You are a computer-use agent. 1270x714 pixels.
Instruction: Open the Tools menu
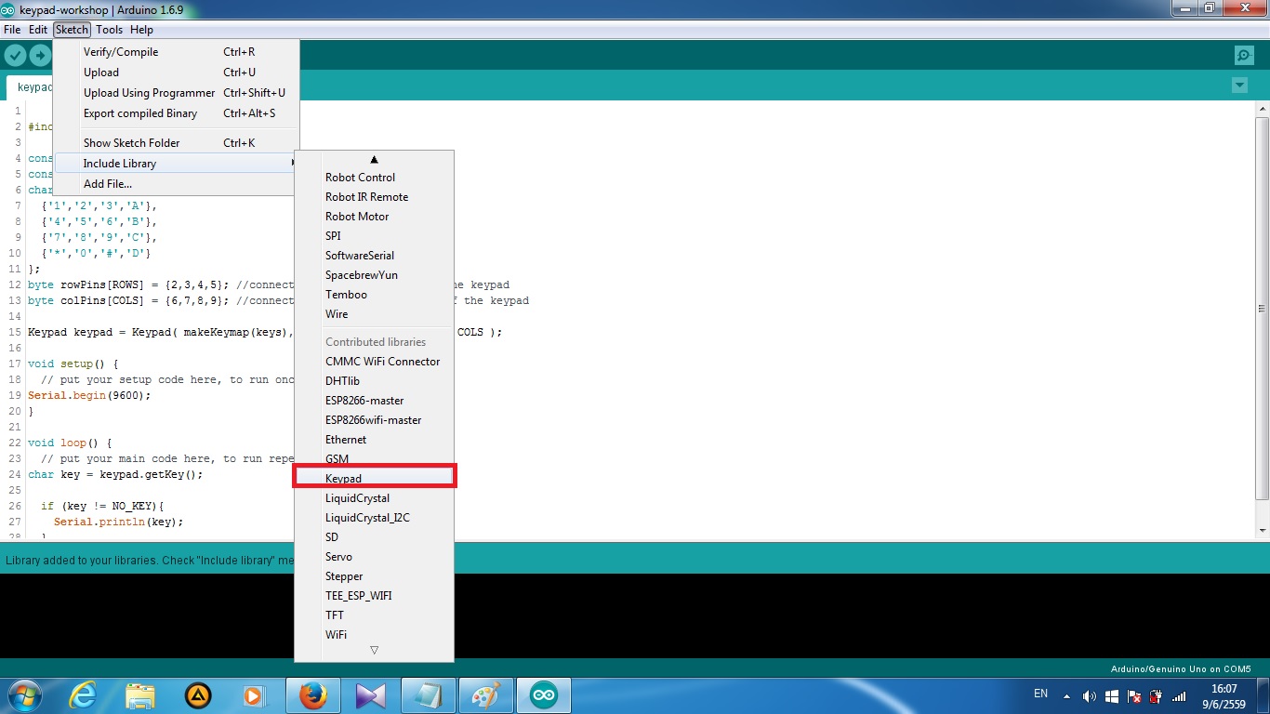pos(109,30)
